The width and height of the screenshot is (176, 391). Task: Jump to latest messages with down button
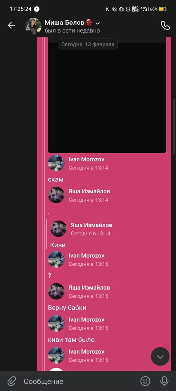click(x=160, y=356)
